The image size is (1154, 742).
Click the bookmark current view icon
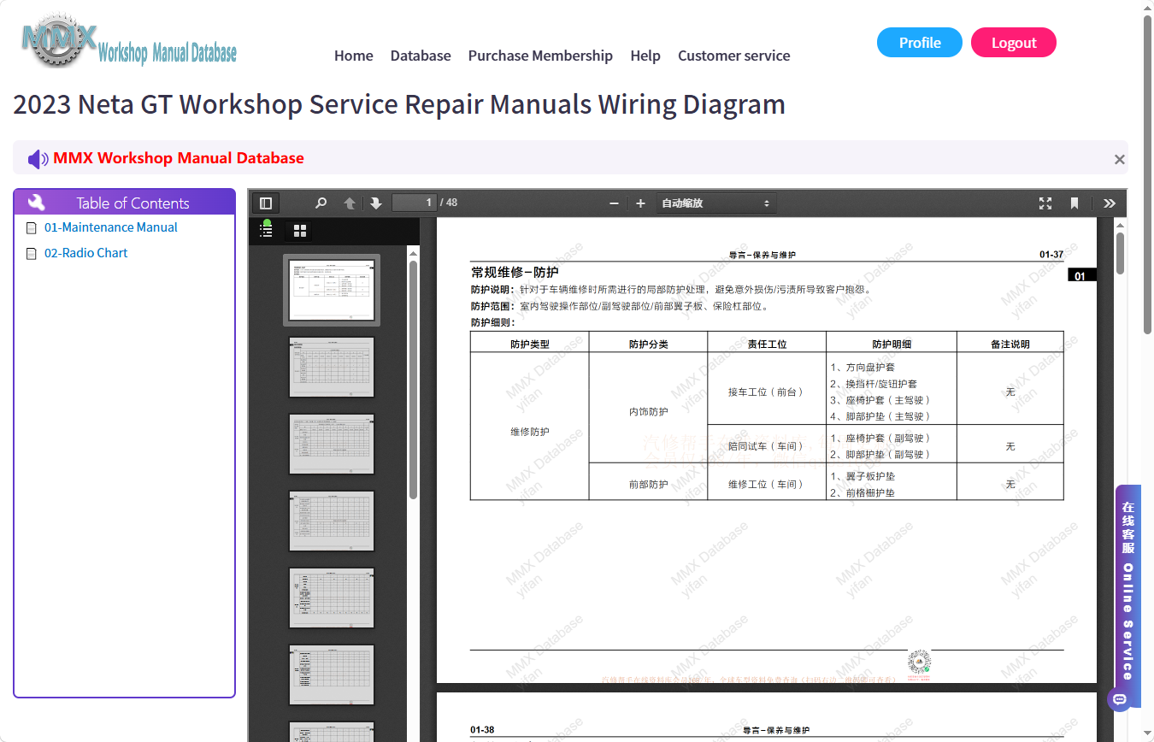(x=1075, y=203)
